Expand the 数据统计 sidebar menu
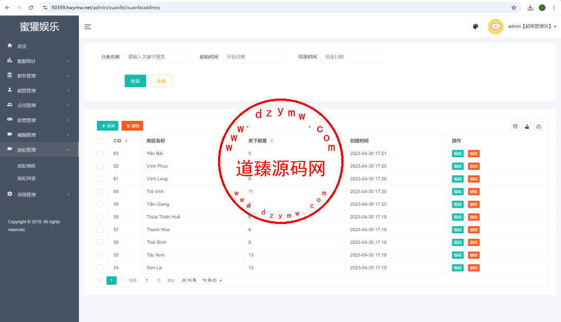Image resolution: width=561 pixels, height=322 pixels. 39,61
